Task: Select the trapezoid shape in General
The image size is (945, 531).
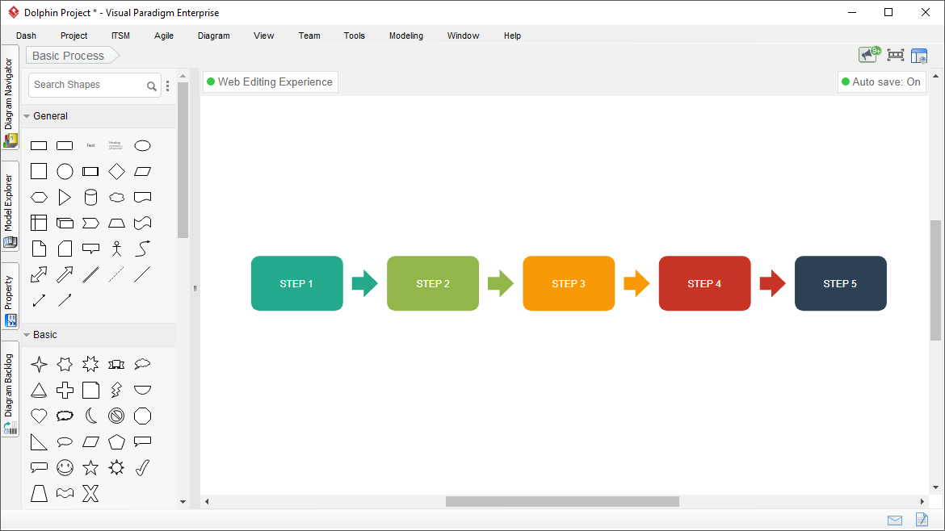Action: [116, 224]
